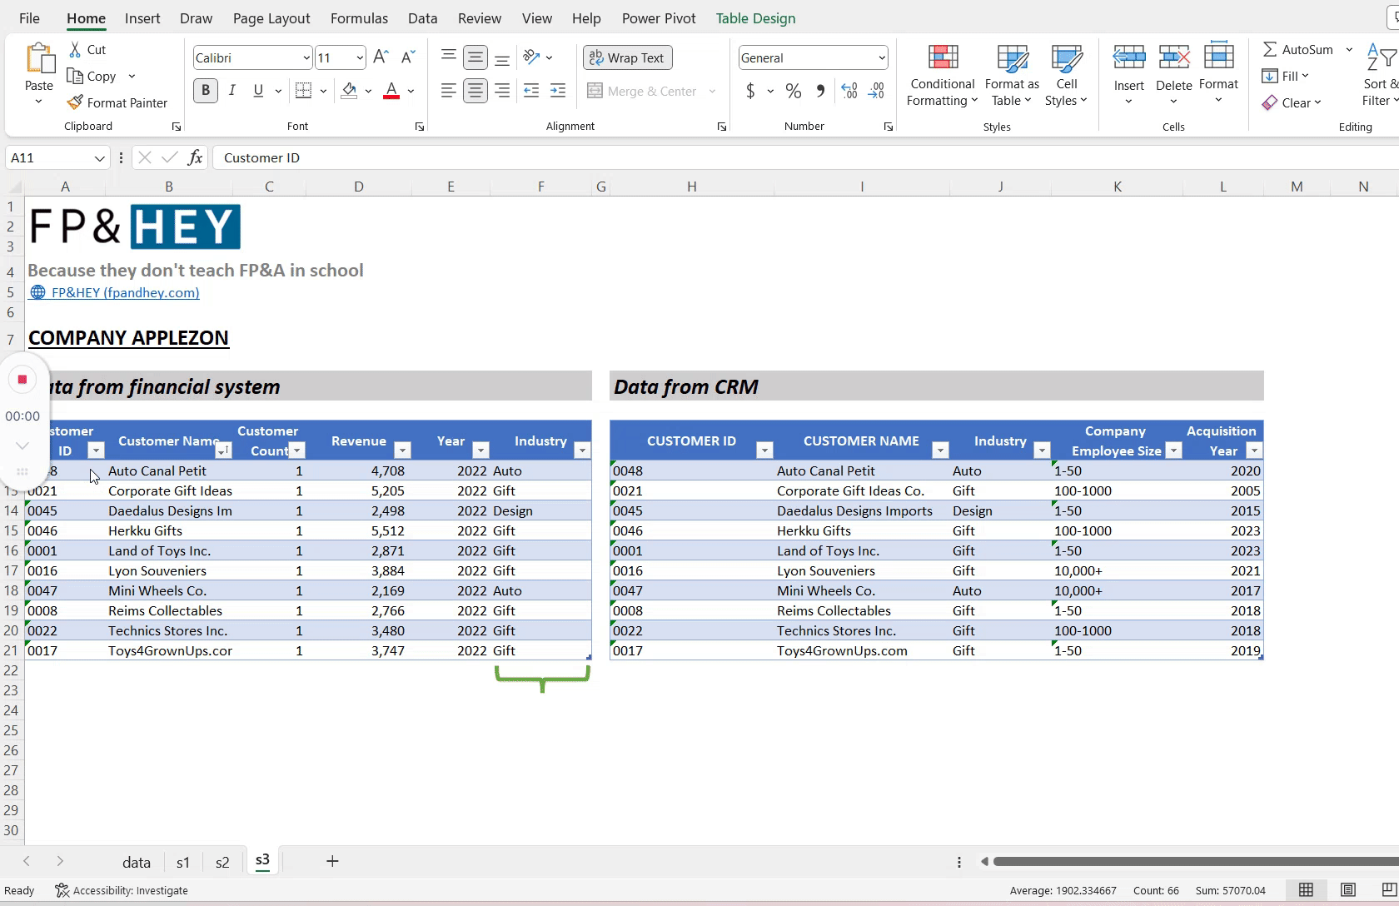This screenshot has height=906, width=1399.
Task: Open Cell Styles gallery
Action: pos(1067,76)
